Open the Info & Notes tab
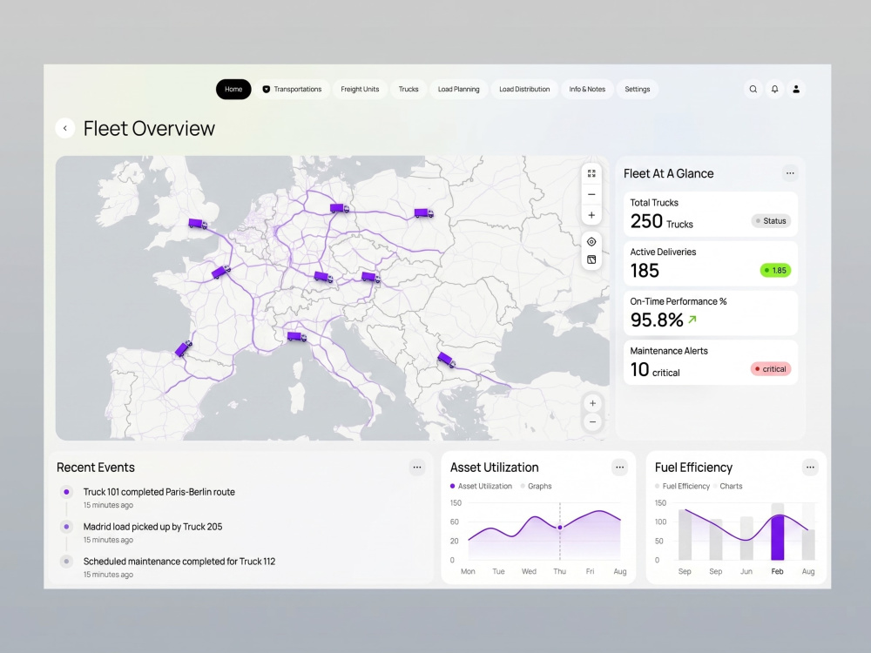 click(x=587, y=89)
